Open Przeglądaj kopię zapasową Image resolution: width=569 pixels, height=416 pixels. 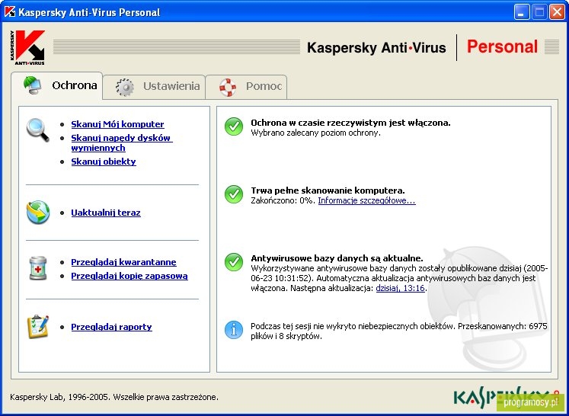[x=129, y=276]
